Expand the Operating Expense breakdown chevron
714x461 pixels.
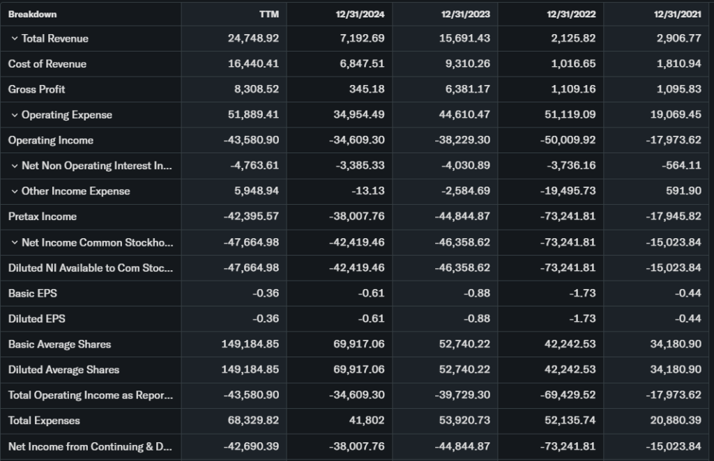click(x=14, y=115)
